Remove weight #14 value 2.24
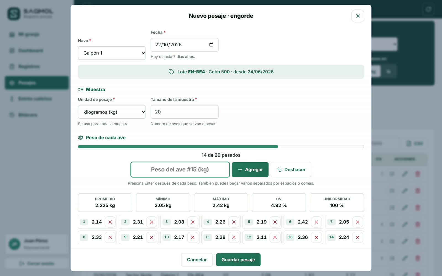 coord(357,237)
